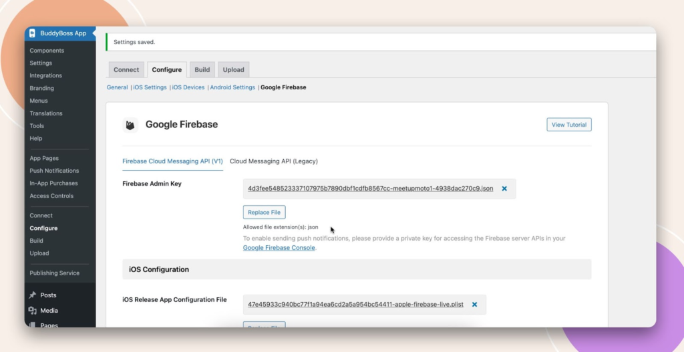Click the View Tutorial button
The height and width of the screenshot is (352, 684).
(x=568, y=125)
